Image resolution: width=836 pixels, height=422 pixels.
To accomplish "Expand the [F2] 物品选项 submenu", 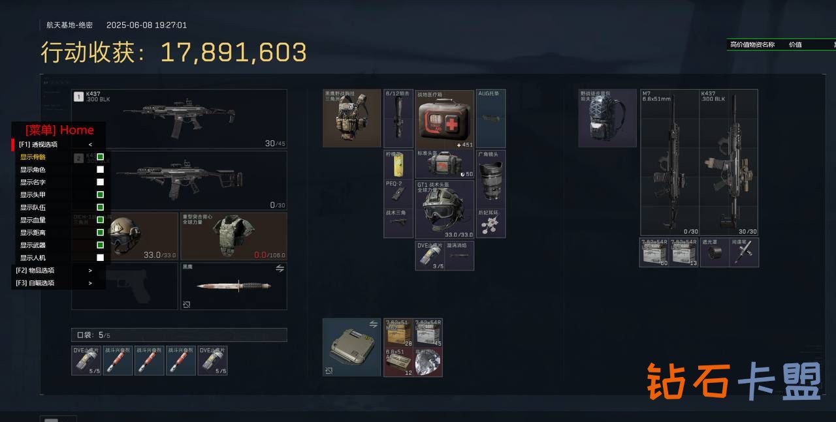I will 59,270.
